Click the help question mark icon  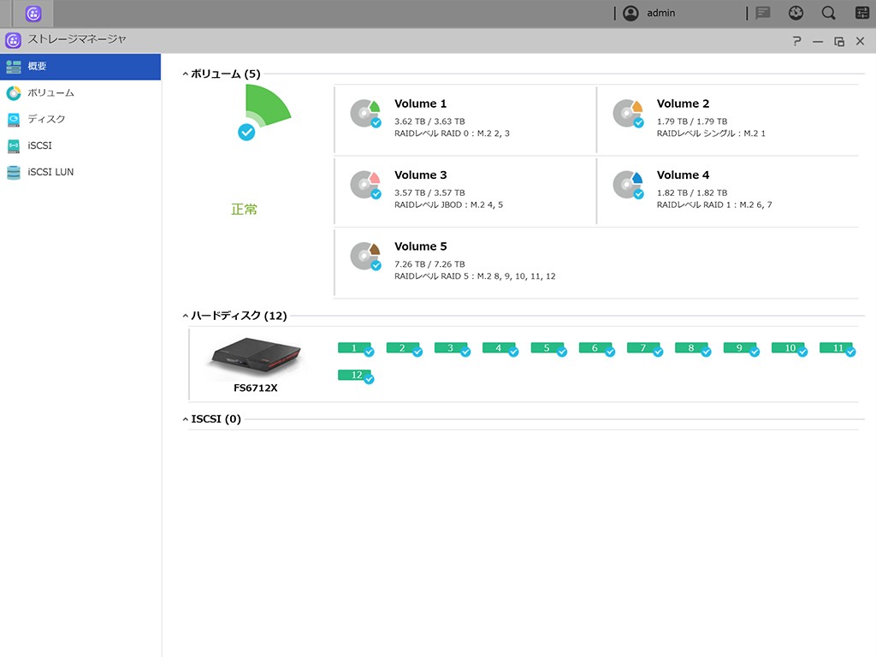coord(796,41)
